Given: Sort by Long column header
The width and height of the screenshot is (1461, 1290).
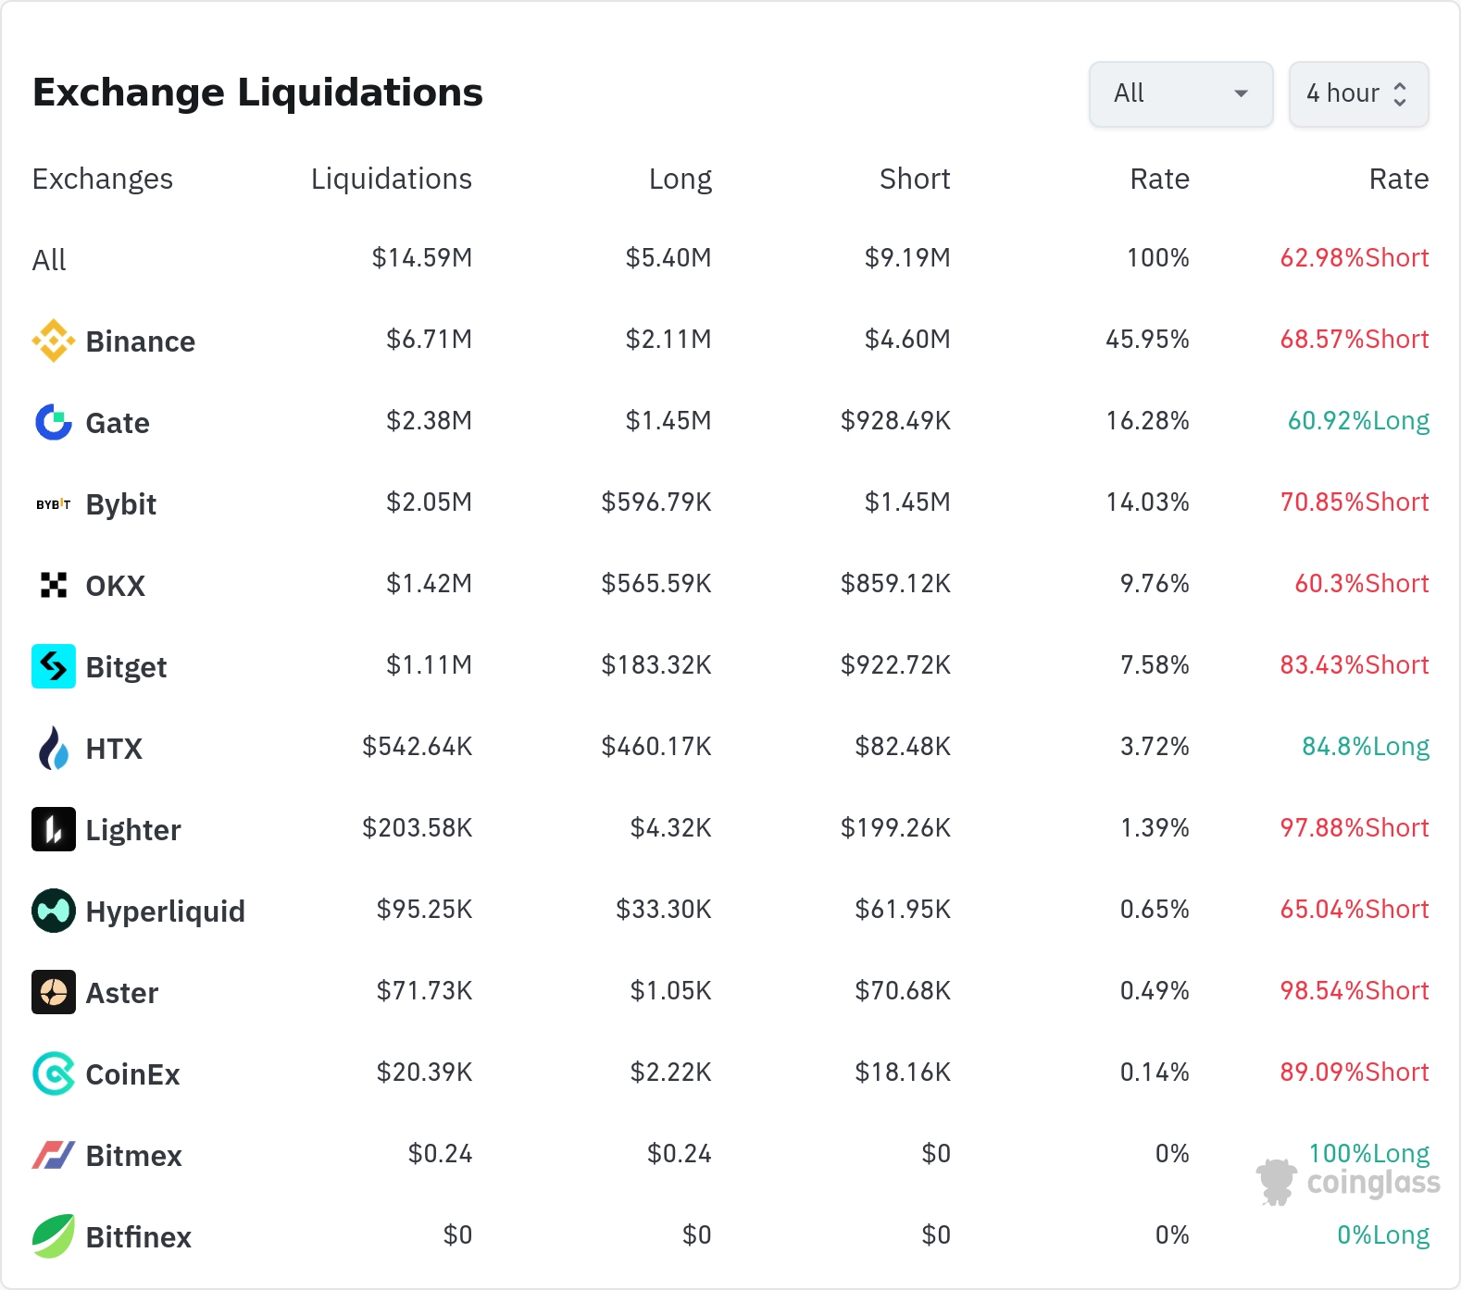Looking at the screenshot, I should pos(681,179).
